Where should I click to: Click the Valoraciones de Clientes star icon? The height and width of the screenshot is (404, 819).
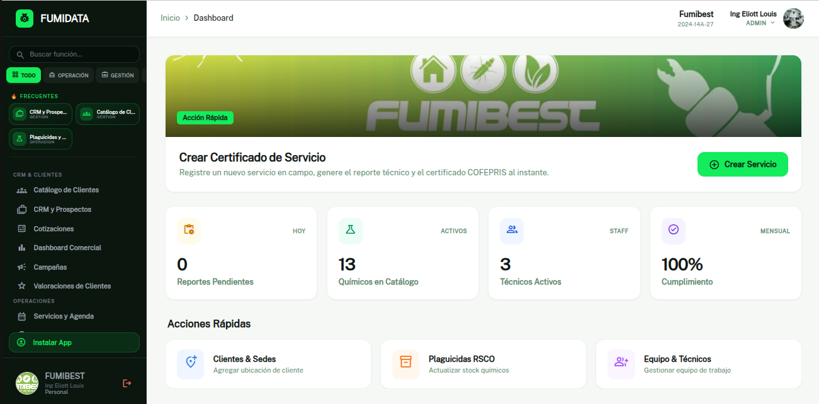coord(21,286)
